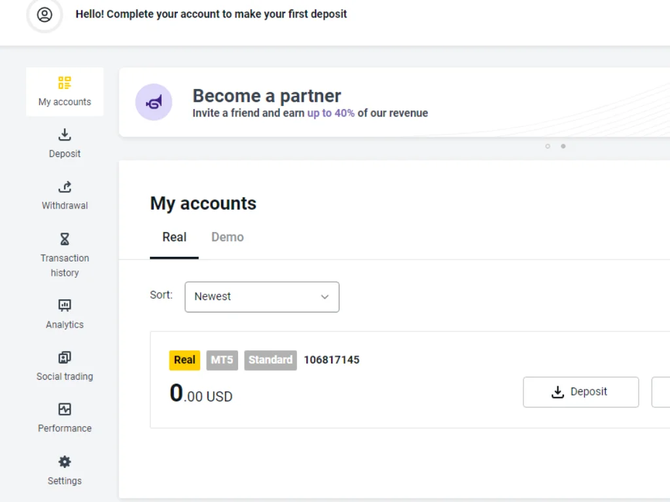
Task: View Transaction history via its hourglass icon
Action: pos(64,239)
